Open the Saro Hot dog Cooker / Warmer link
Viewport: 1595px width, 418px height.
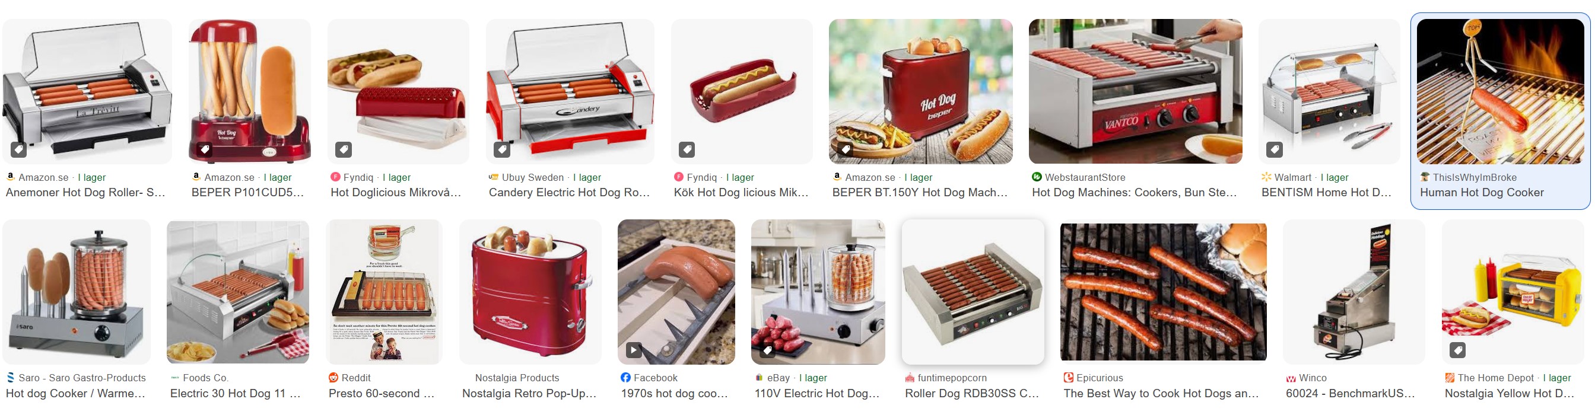point(75,393)
